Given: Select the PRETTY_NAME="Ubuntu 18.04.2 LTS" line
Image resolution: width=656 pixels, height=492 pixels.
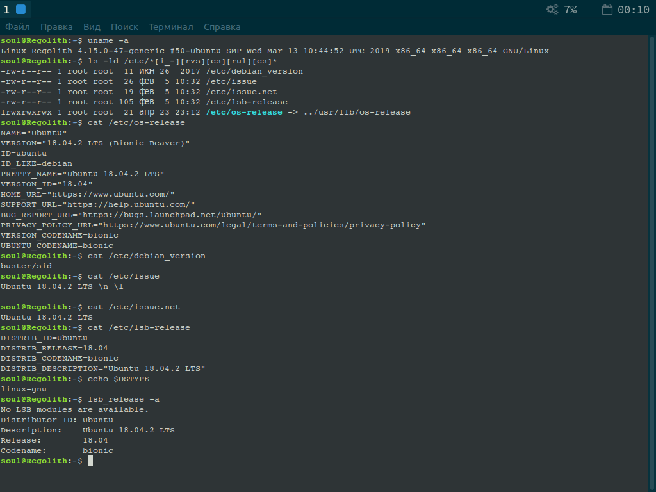Looking at the screenshot, I should click(83, 174).
